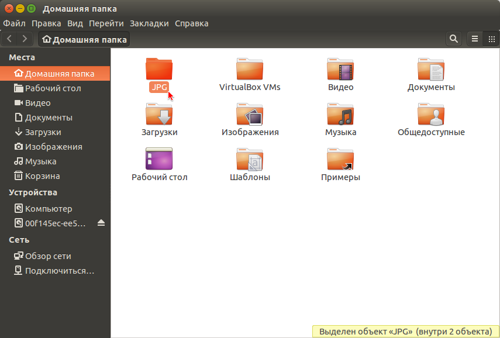Viewport: 500px width, 338px height.
Task: Open Обзор сети in sidebar
Action: (55, 256)
